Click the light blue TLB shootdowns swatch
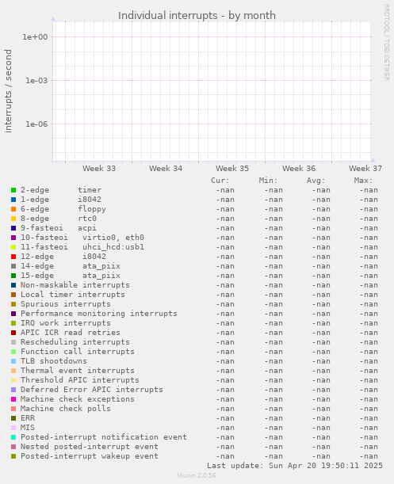The height and width of the screenshot is (484, 394). 13,361
